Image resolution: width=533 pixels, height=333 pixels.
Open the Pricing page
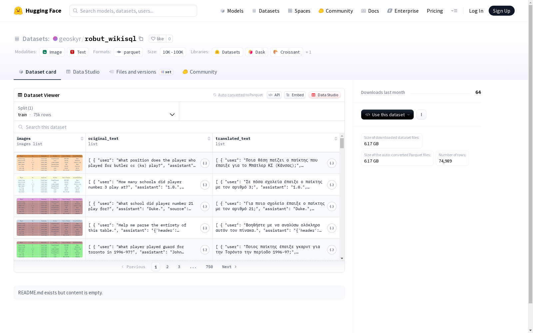coord(435,11)
